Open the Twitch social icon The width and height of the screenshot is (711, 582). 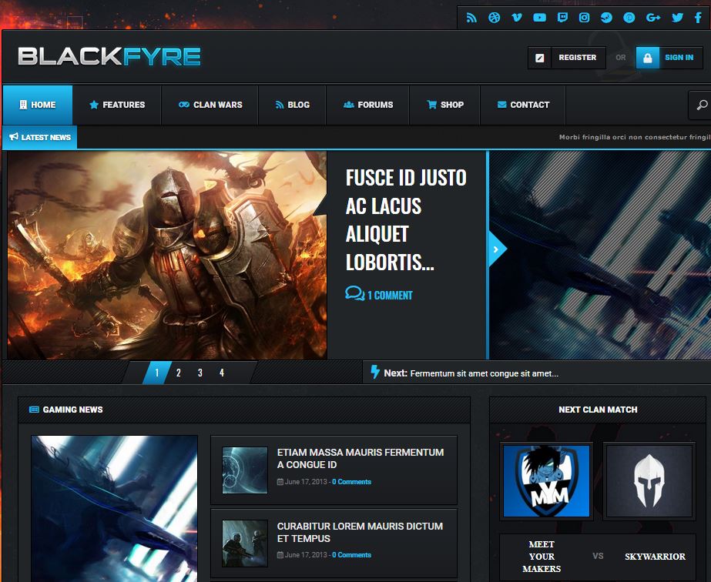tap(562, 18)
